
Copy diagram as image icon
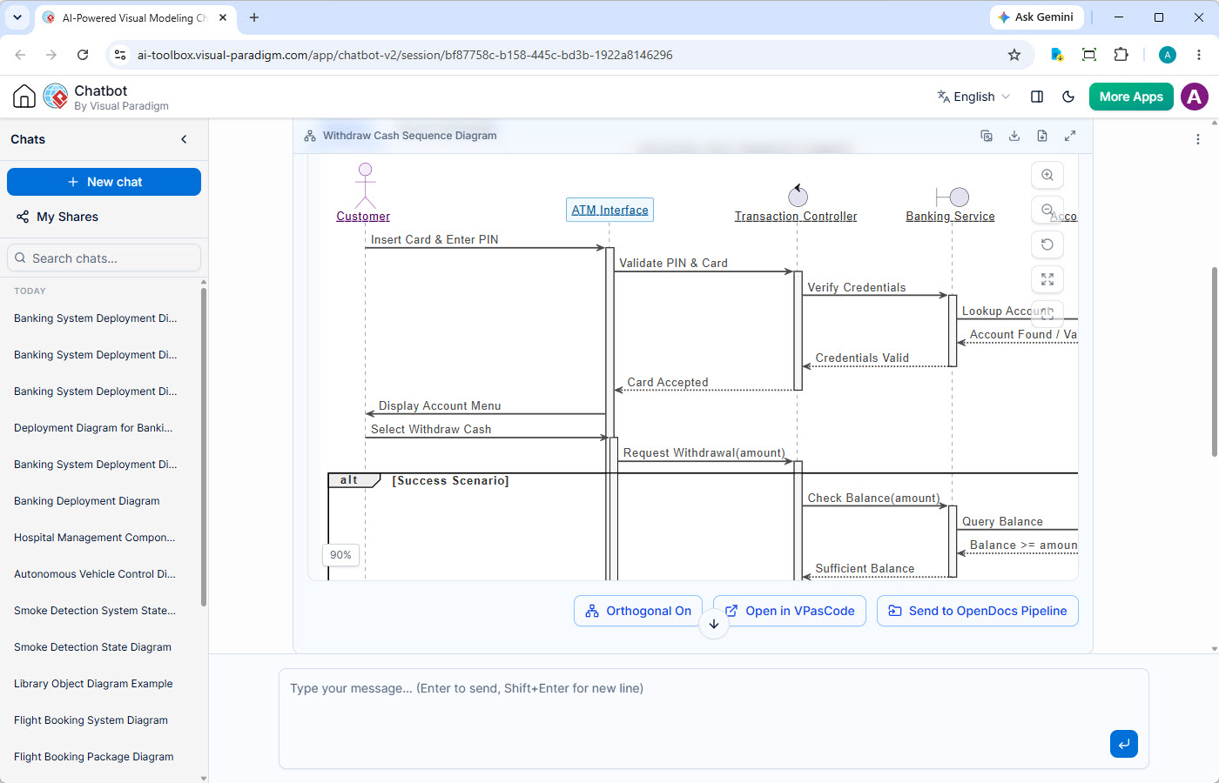point(987,136)
